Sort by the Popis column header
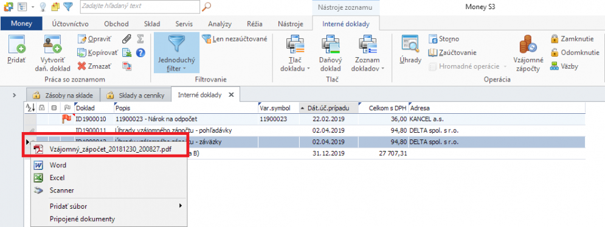605x227 pixels. 185,108
